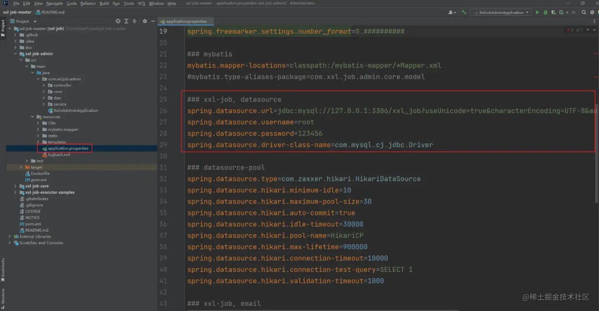Click the mybatis.mapper-locations property line
The image size is (599, 311).
coord(314,65)
